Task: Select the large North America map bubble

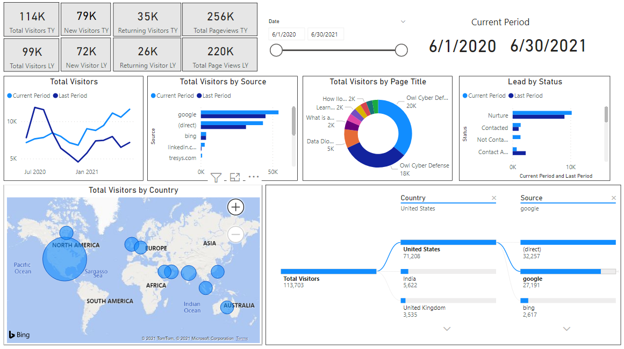Action: click(64, 259)
